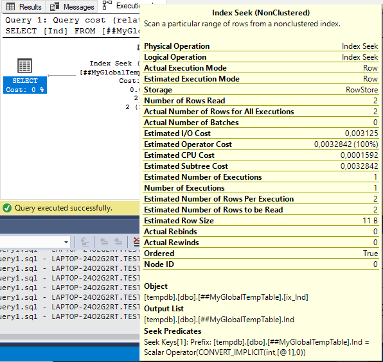Click the Output List column entry ending .Ind
This screenshot has width=383, height=362.
point(219,320)
